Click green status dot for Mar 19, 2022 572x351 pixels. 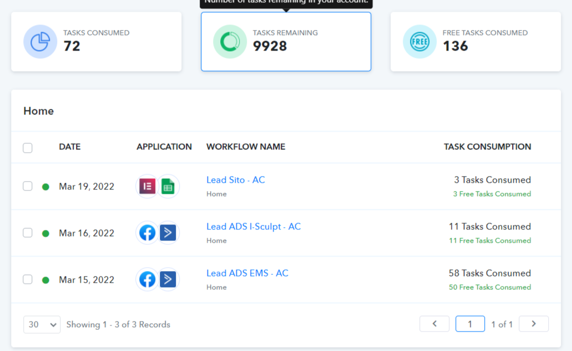coord(45,187)
